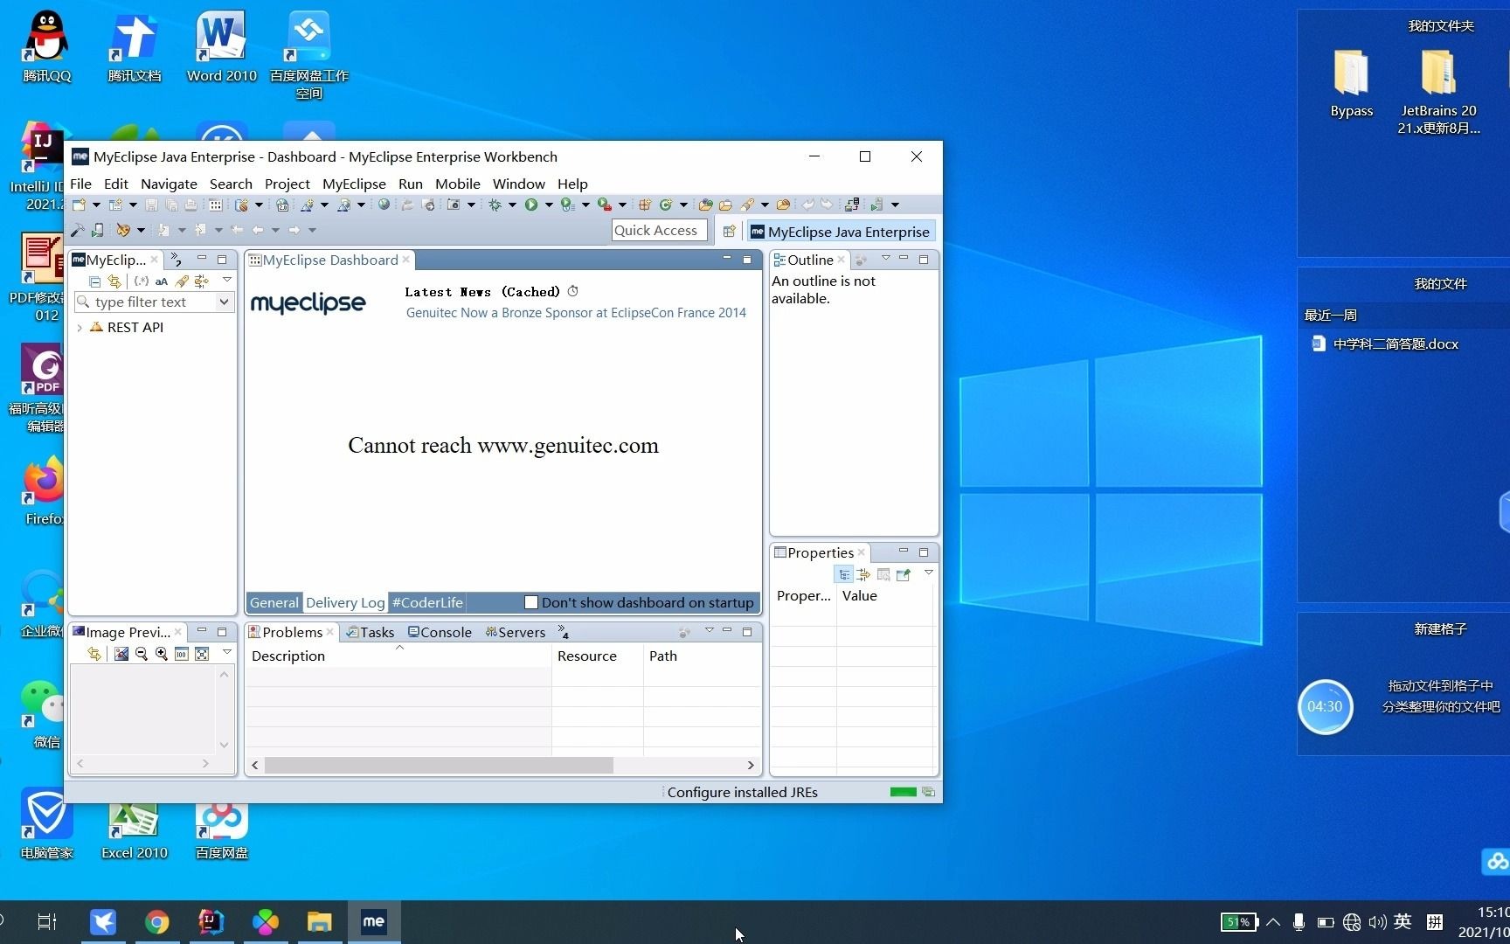Image resolution: width=1510 pixels, height=944 pixels.
Task: Click the Debug bug icon in toolbar
Action: pyautogui.click(x=495, y=205)
